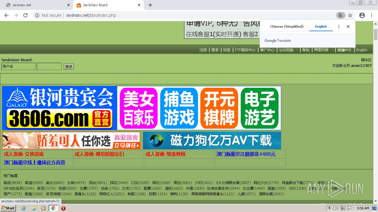Select Chinese (Simplified) in translate popup
This screenshot has width=378, height=212.
click(x=287, y=26)
